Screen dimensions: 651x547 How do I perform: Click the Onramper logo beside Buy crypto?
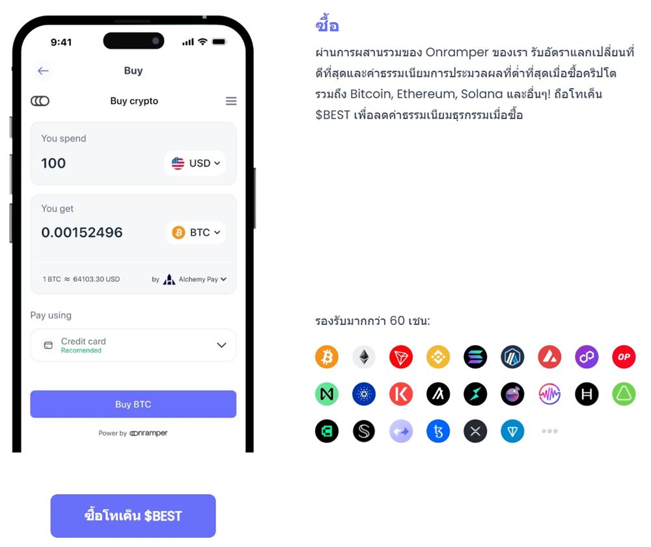(40, 101)
